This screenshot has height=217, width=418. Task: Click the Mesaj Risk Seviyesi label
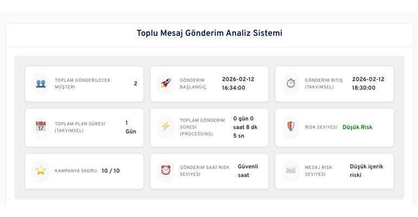[319, 171]
